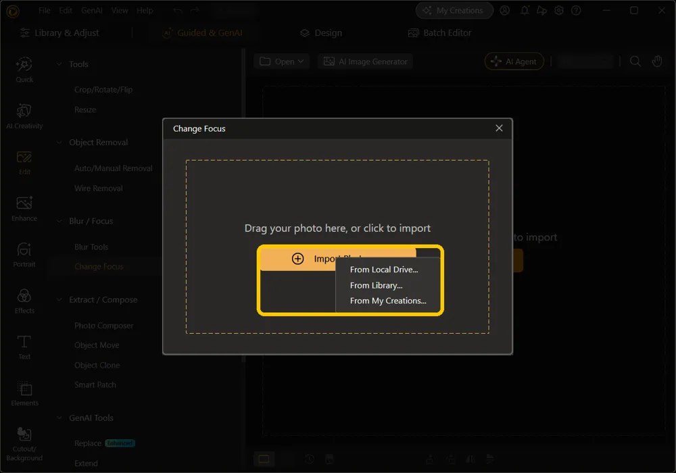Open the Elements sidebar icon
Screen dimensions: 676x473
click(24, 393)
